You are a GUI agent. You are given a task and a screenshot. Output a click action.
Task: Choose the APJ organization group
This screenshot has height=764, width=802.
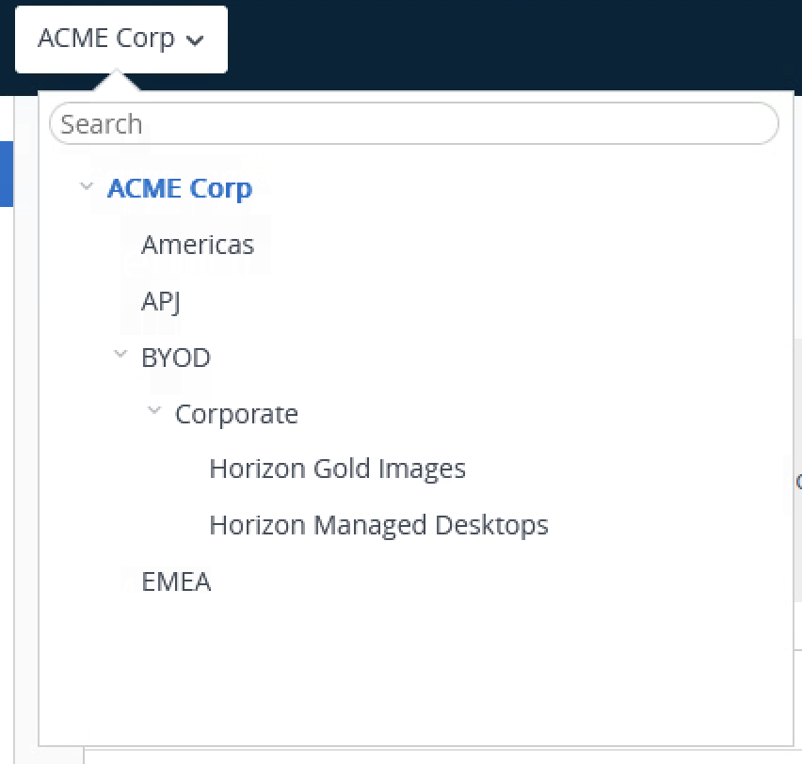(x=160, y=301)
